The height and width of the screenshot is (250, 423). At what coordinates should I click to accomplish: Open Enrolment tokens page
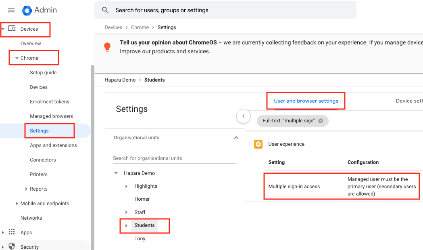[50, 102]
